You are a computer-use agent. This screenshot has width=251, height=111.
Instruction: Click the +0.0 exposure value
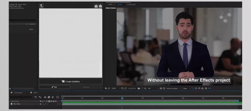(x=209, y=88)
